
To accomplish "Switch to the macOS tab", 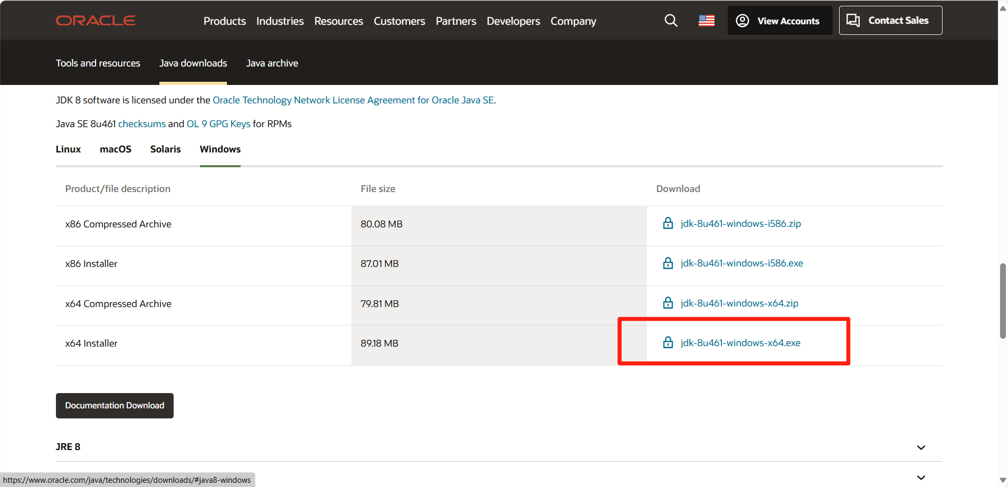I will click(x=116, y=149).
